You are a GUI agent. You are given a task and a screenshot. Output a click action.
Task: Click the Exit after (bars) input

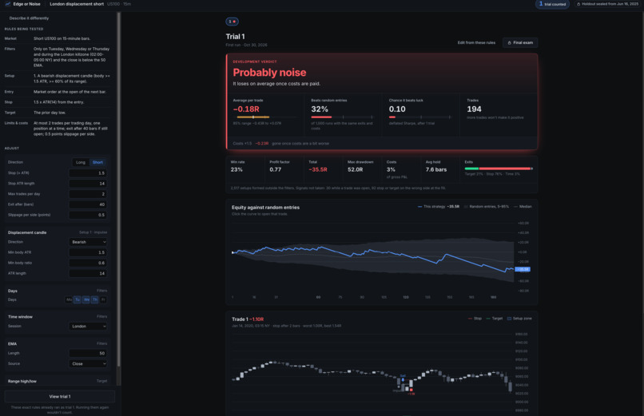(x=88, y=204)
